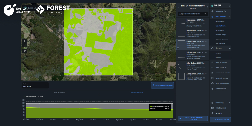Screen dimensions: 252x126
Task: Collapse the Mis soluciones section
Action: [x=230, y=17]
